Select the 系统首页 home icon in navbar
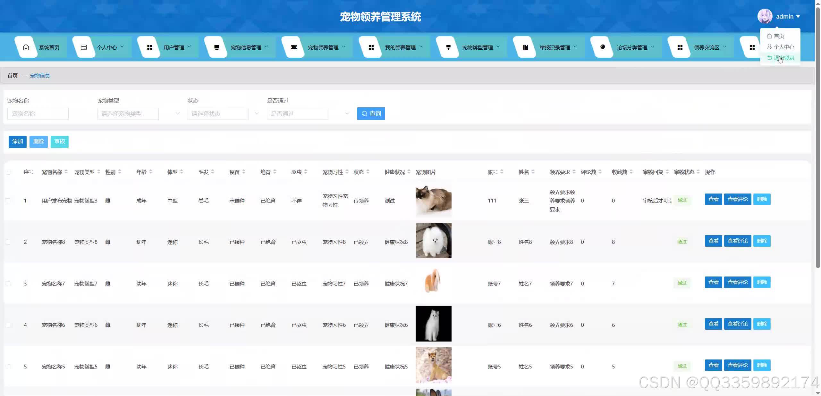The width and height of the screenshot is (821, 396). [x=26, y=47]
